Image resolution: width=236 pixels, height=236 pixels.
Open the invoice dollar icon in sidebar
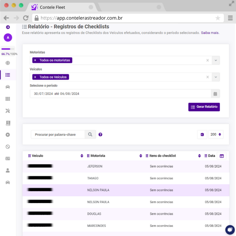click(x=8, y=123)
